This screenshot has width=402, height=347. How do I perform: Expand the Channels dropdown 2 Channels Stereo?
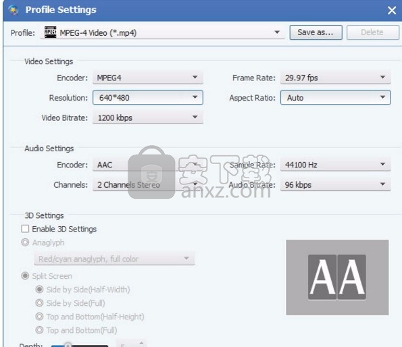pos(148,185)
